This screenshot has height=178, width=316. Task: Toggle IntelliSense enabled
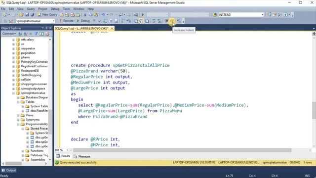pos(117,21)
